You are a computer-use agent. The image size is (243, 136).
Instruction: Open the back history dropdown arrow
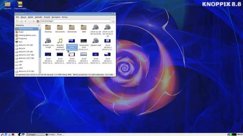[x=25, y=21]
